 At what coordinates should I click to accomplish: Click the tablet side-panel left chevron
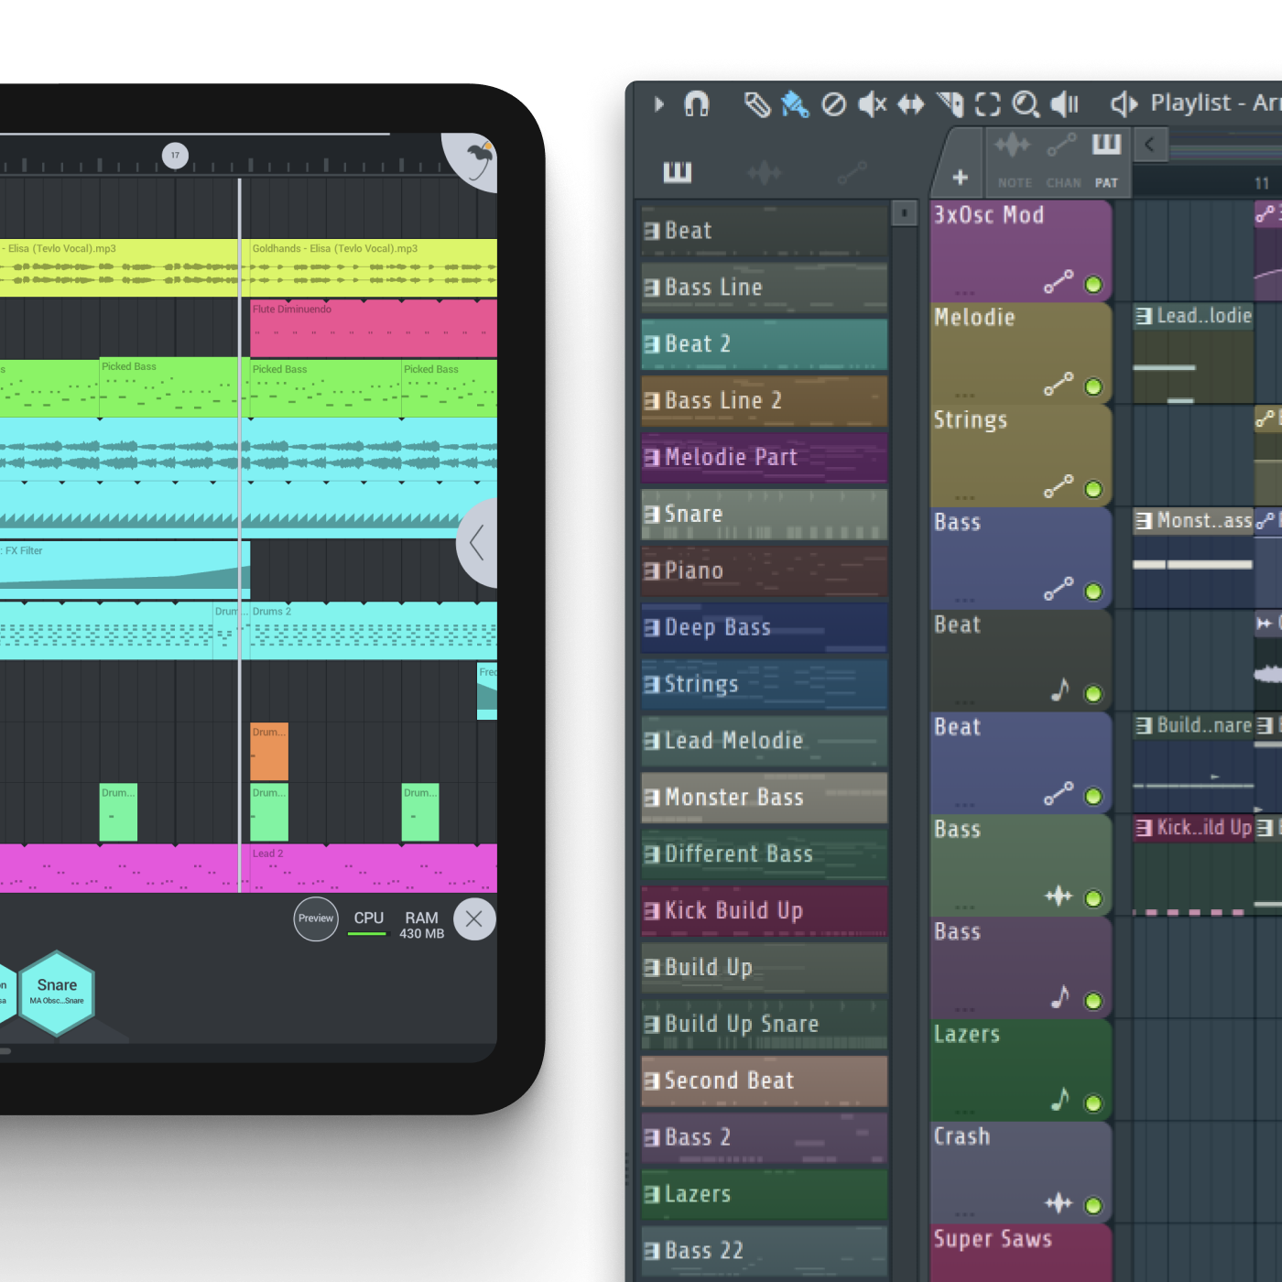click(x=477, y=543)
